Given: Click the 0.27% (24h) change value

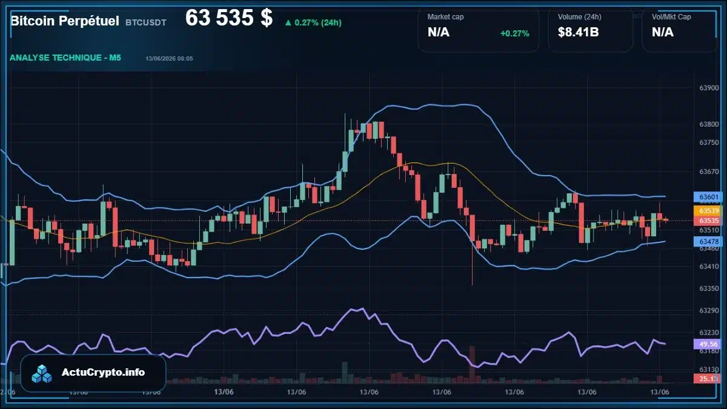Looking at the screenshot, I should tap(318, 23).
